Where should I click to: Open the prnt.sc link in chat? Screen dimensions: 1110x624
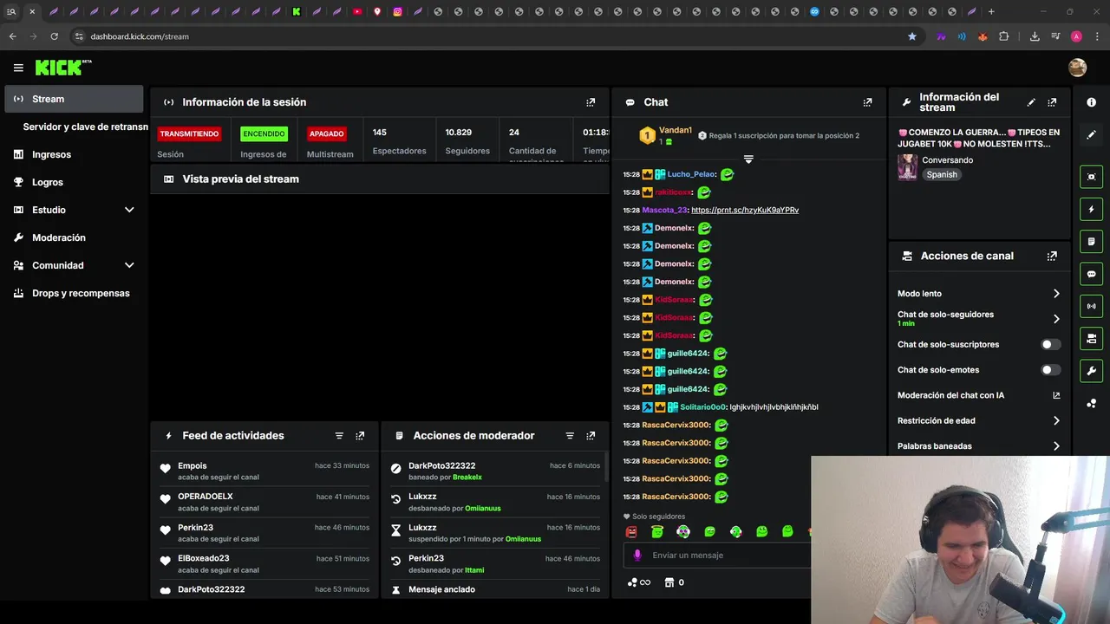pos(745,210)
